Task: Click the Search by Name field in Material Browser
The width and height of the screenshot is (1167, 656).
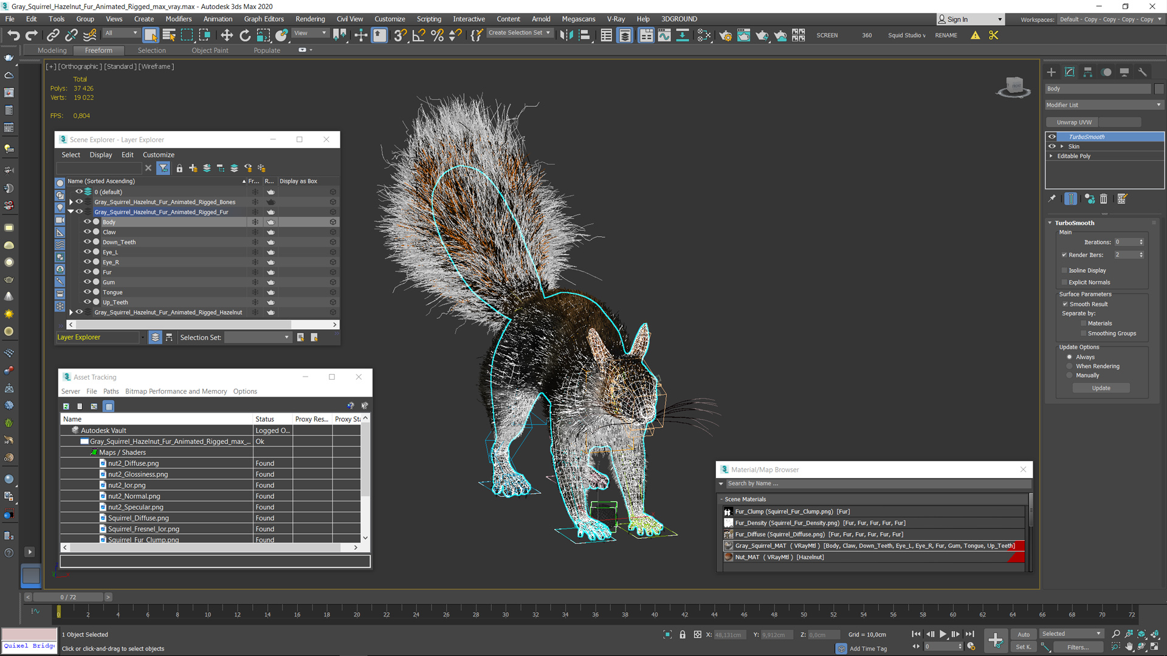Action: click(878, 483)
